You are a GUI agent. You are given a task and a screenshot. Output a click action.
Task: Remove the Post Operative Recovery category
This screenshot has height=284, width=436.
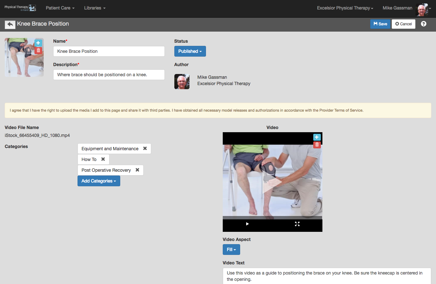click(137, 170)
